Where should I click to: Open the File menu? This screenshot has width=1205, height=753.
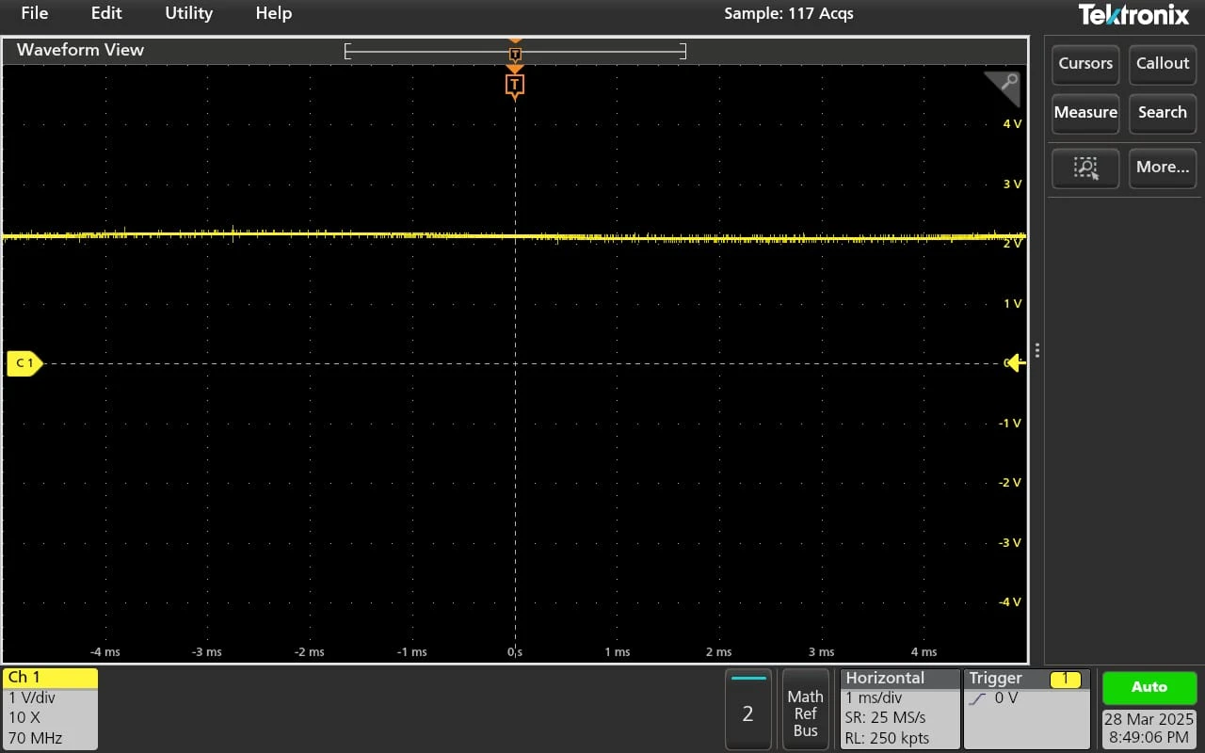click(34, 13)
